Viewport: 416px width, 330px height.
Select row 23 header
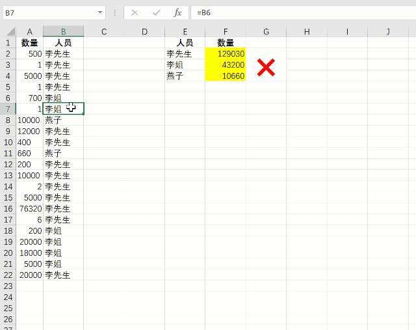tap(8, 286)
